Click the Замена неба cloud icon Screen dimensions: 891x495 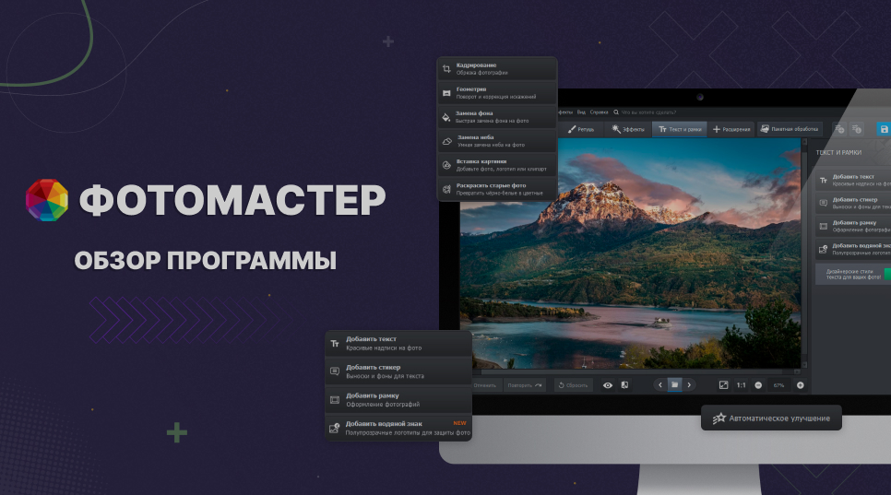tap(446, 141)
